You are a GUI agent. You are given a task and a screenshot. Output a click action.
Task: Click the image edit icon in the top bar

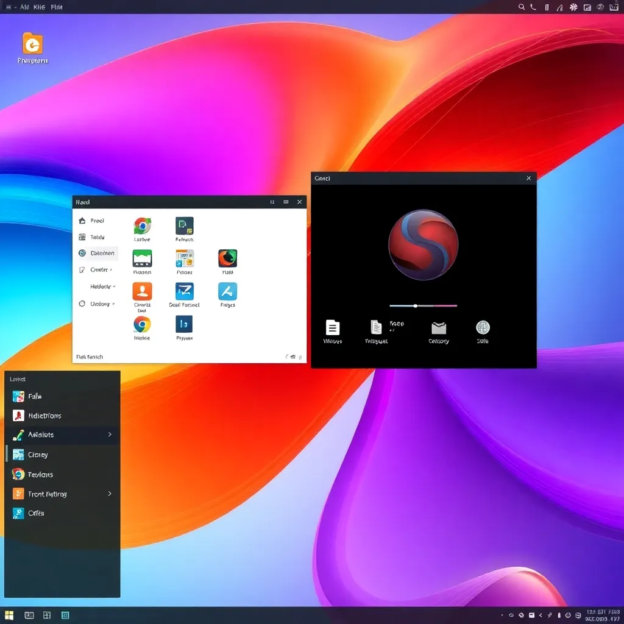pos(587,7)
